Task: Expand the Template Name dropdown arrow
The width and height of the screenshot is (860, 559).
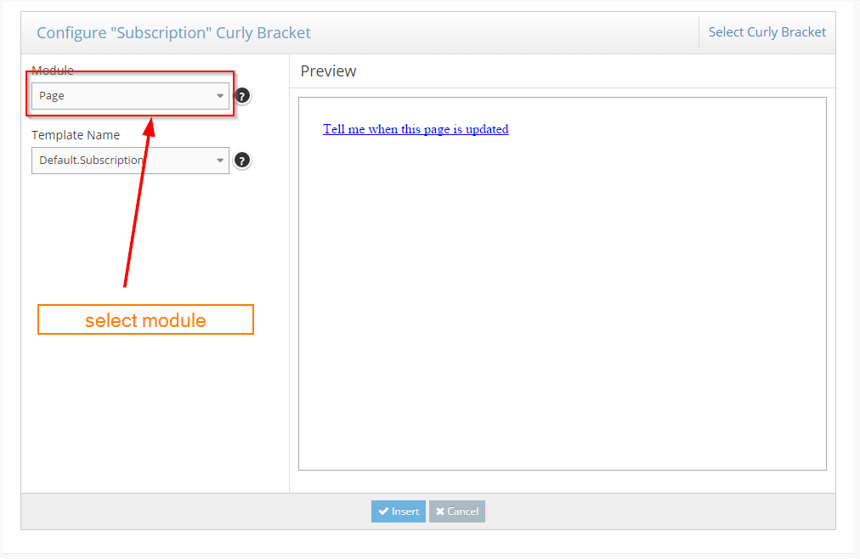Action: point(220,161)
